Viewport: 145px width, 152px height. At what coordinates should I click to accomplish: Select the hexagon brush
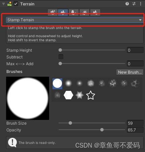[68, 95]
